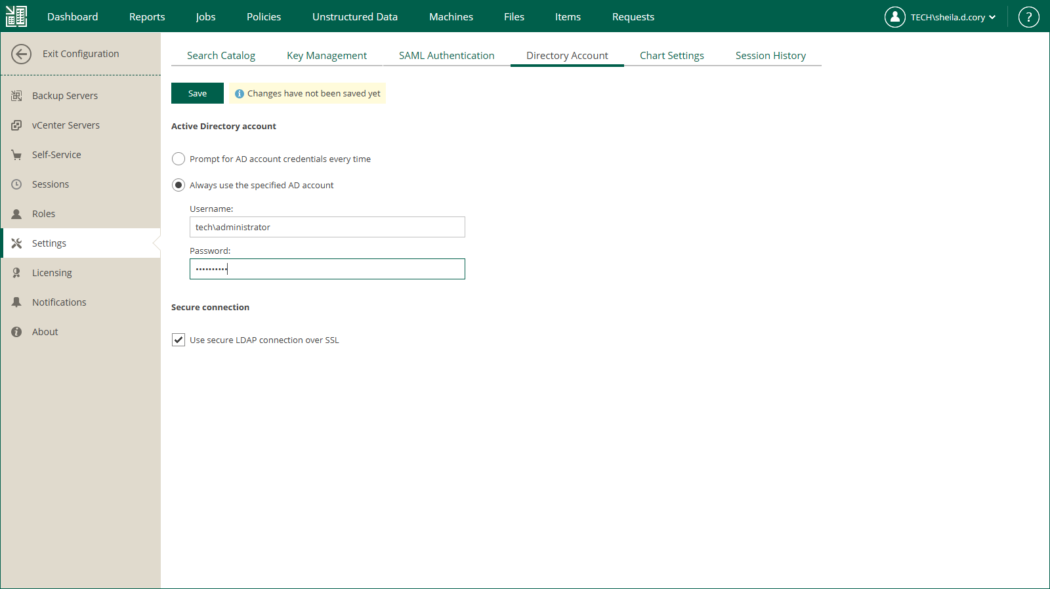Switch to Chart Settings tab
Image resolution: width=1050 pixels, height=589 pixels.
click(x=672, y=56)
